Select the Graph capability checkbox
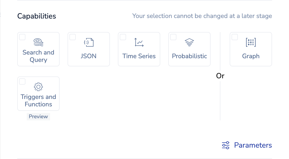This screenshot has height=159, width=289. [x=235, y=37]
